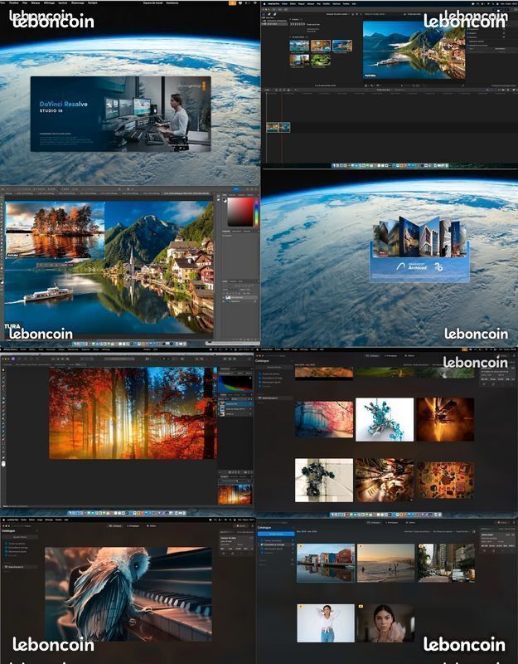This screenshot has height=664, width=518.
Task: Click the lake village image in Final Cut viewer
Action: pyautogui.click(x=414, y=50)
